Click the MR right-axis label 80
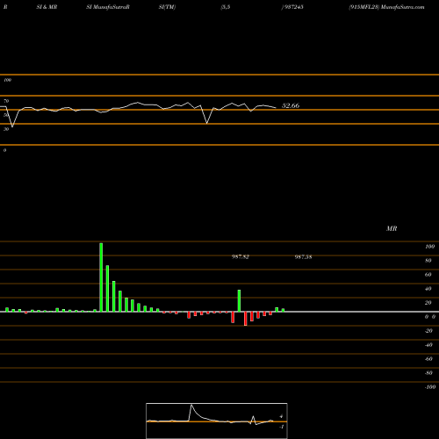The width and height of the screenshot is (439, 439). 428,261
